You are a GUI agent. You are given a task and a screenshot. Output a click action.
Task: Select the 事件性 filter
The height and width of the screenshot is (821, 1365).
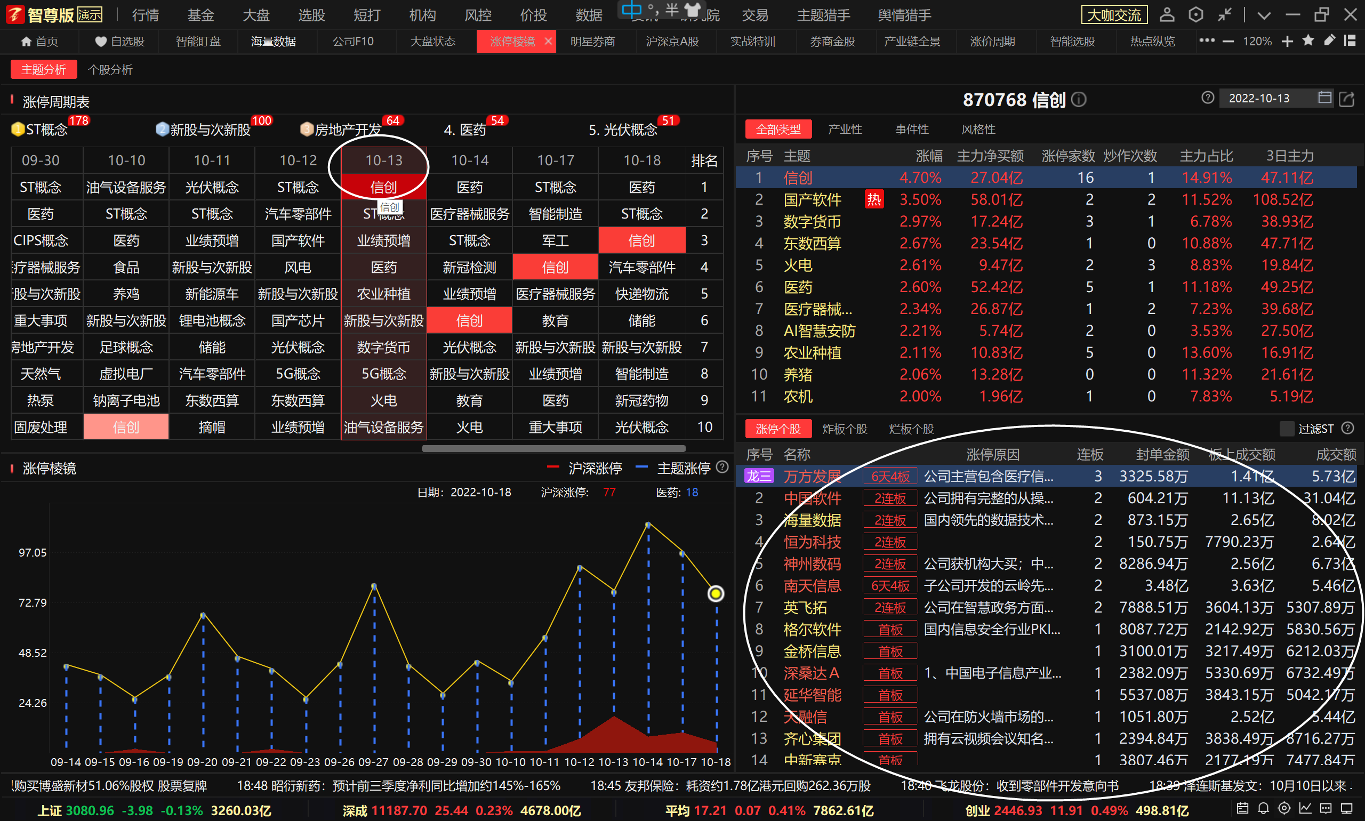click(x=912, y=130)
